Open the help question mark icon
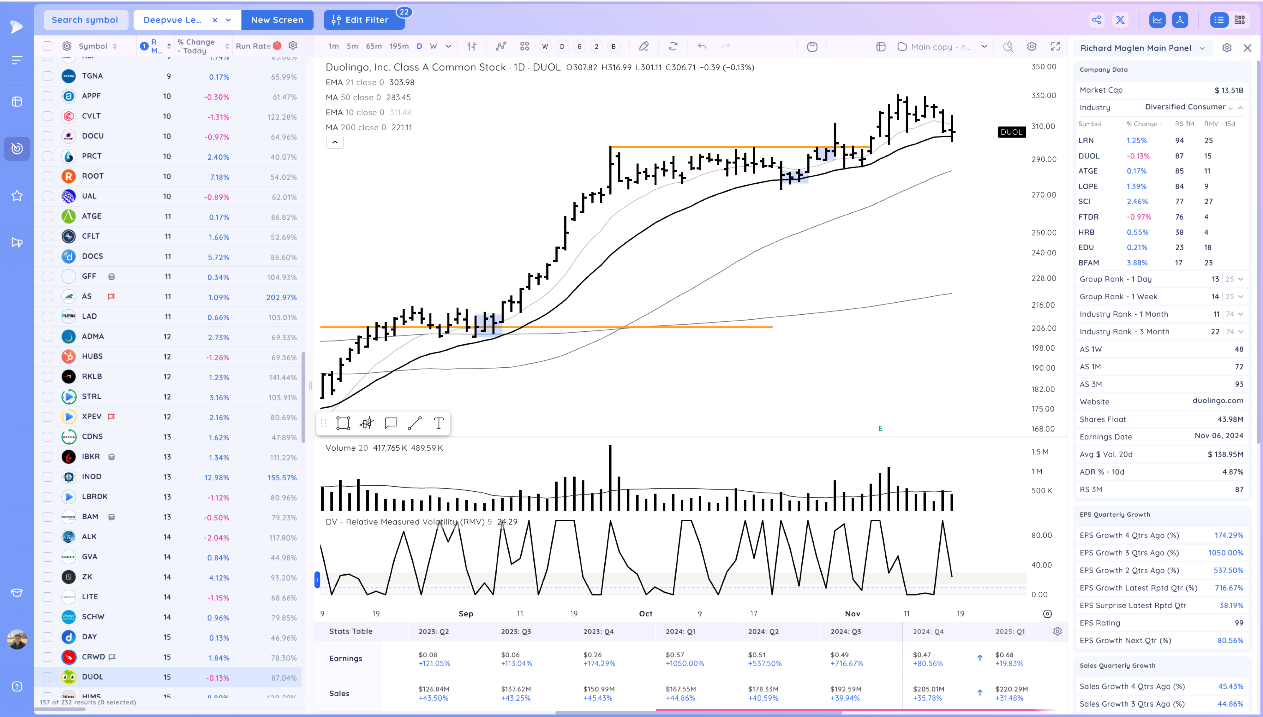This screenshot has width=1263, height=717. pos(17,686)
